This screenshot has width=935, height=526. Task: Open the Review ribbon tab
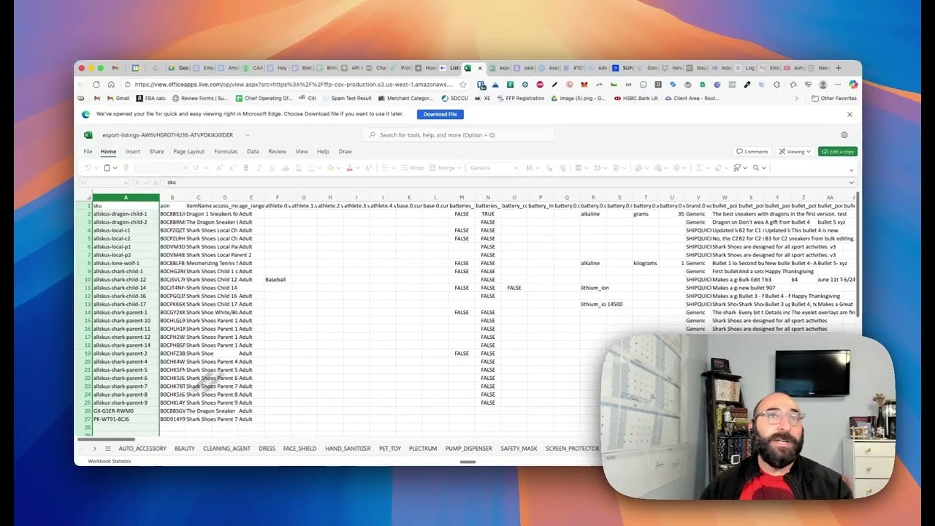(278, 152)
